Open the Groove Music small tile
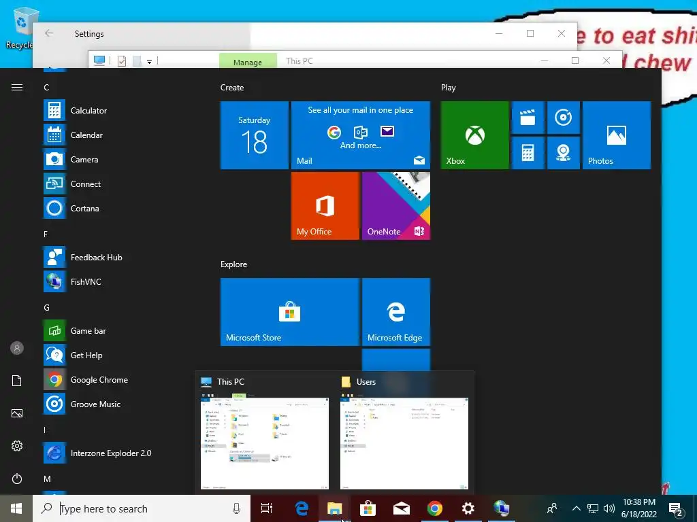 click(563, 118)
